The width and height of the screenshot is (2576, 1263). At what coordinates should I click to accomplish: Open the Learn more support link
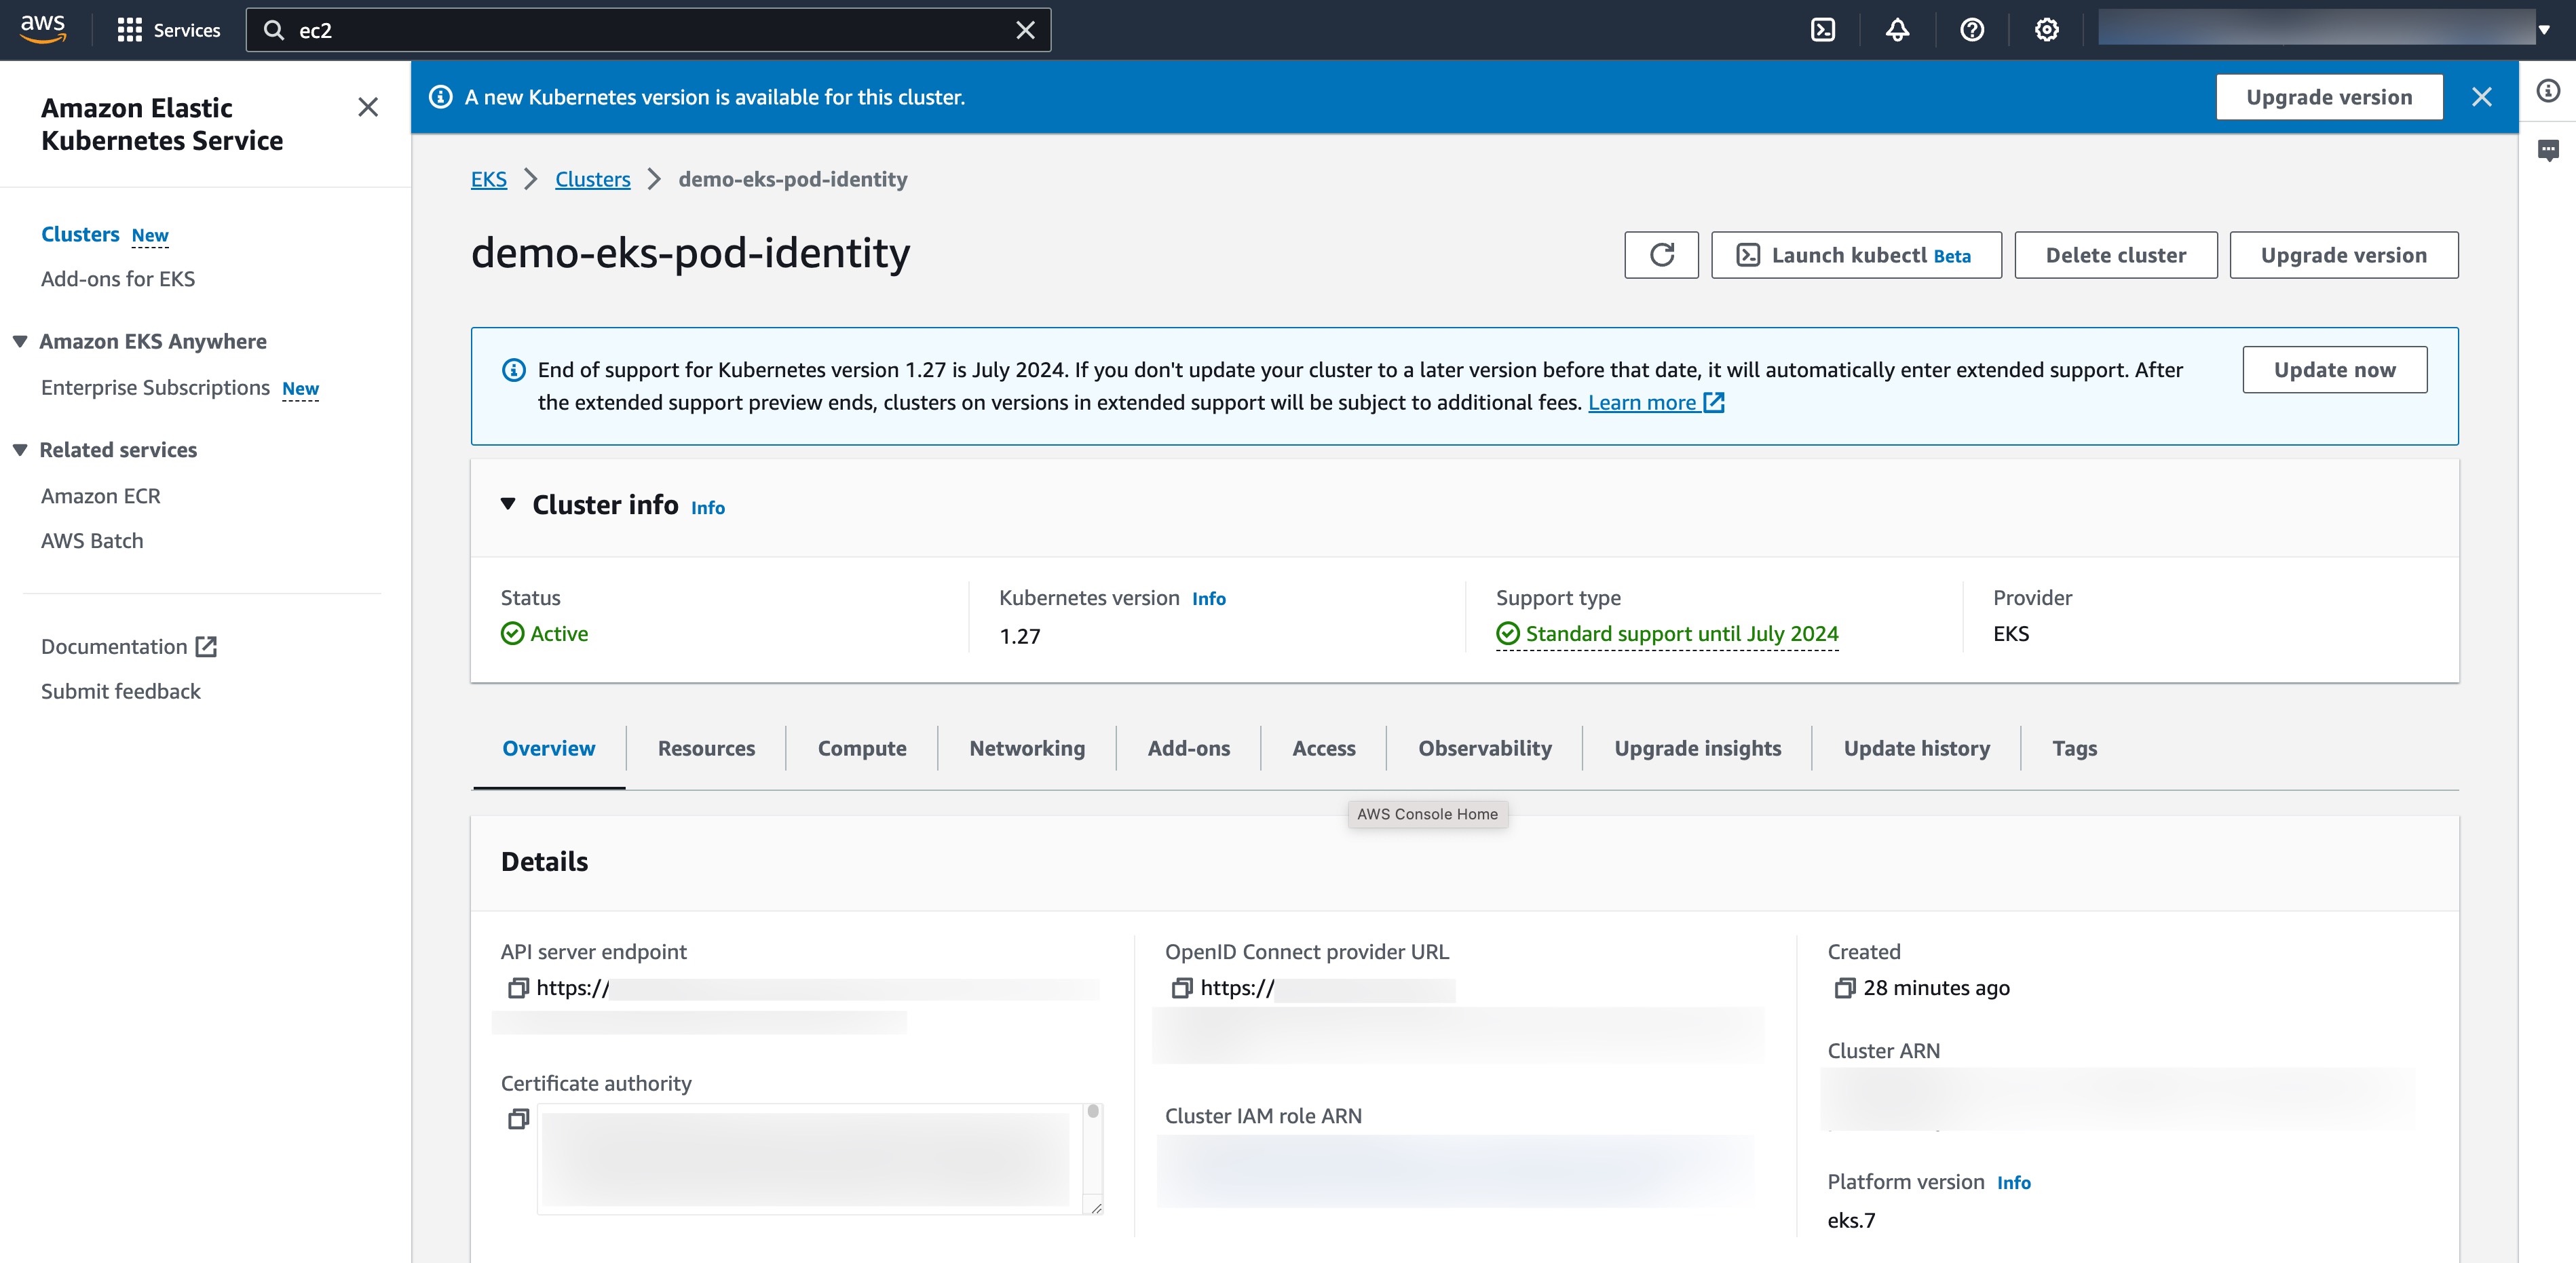pos(1655,403)
